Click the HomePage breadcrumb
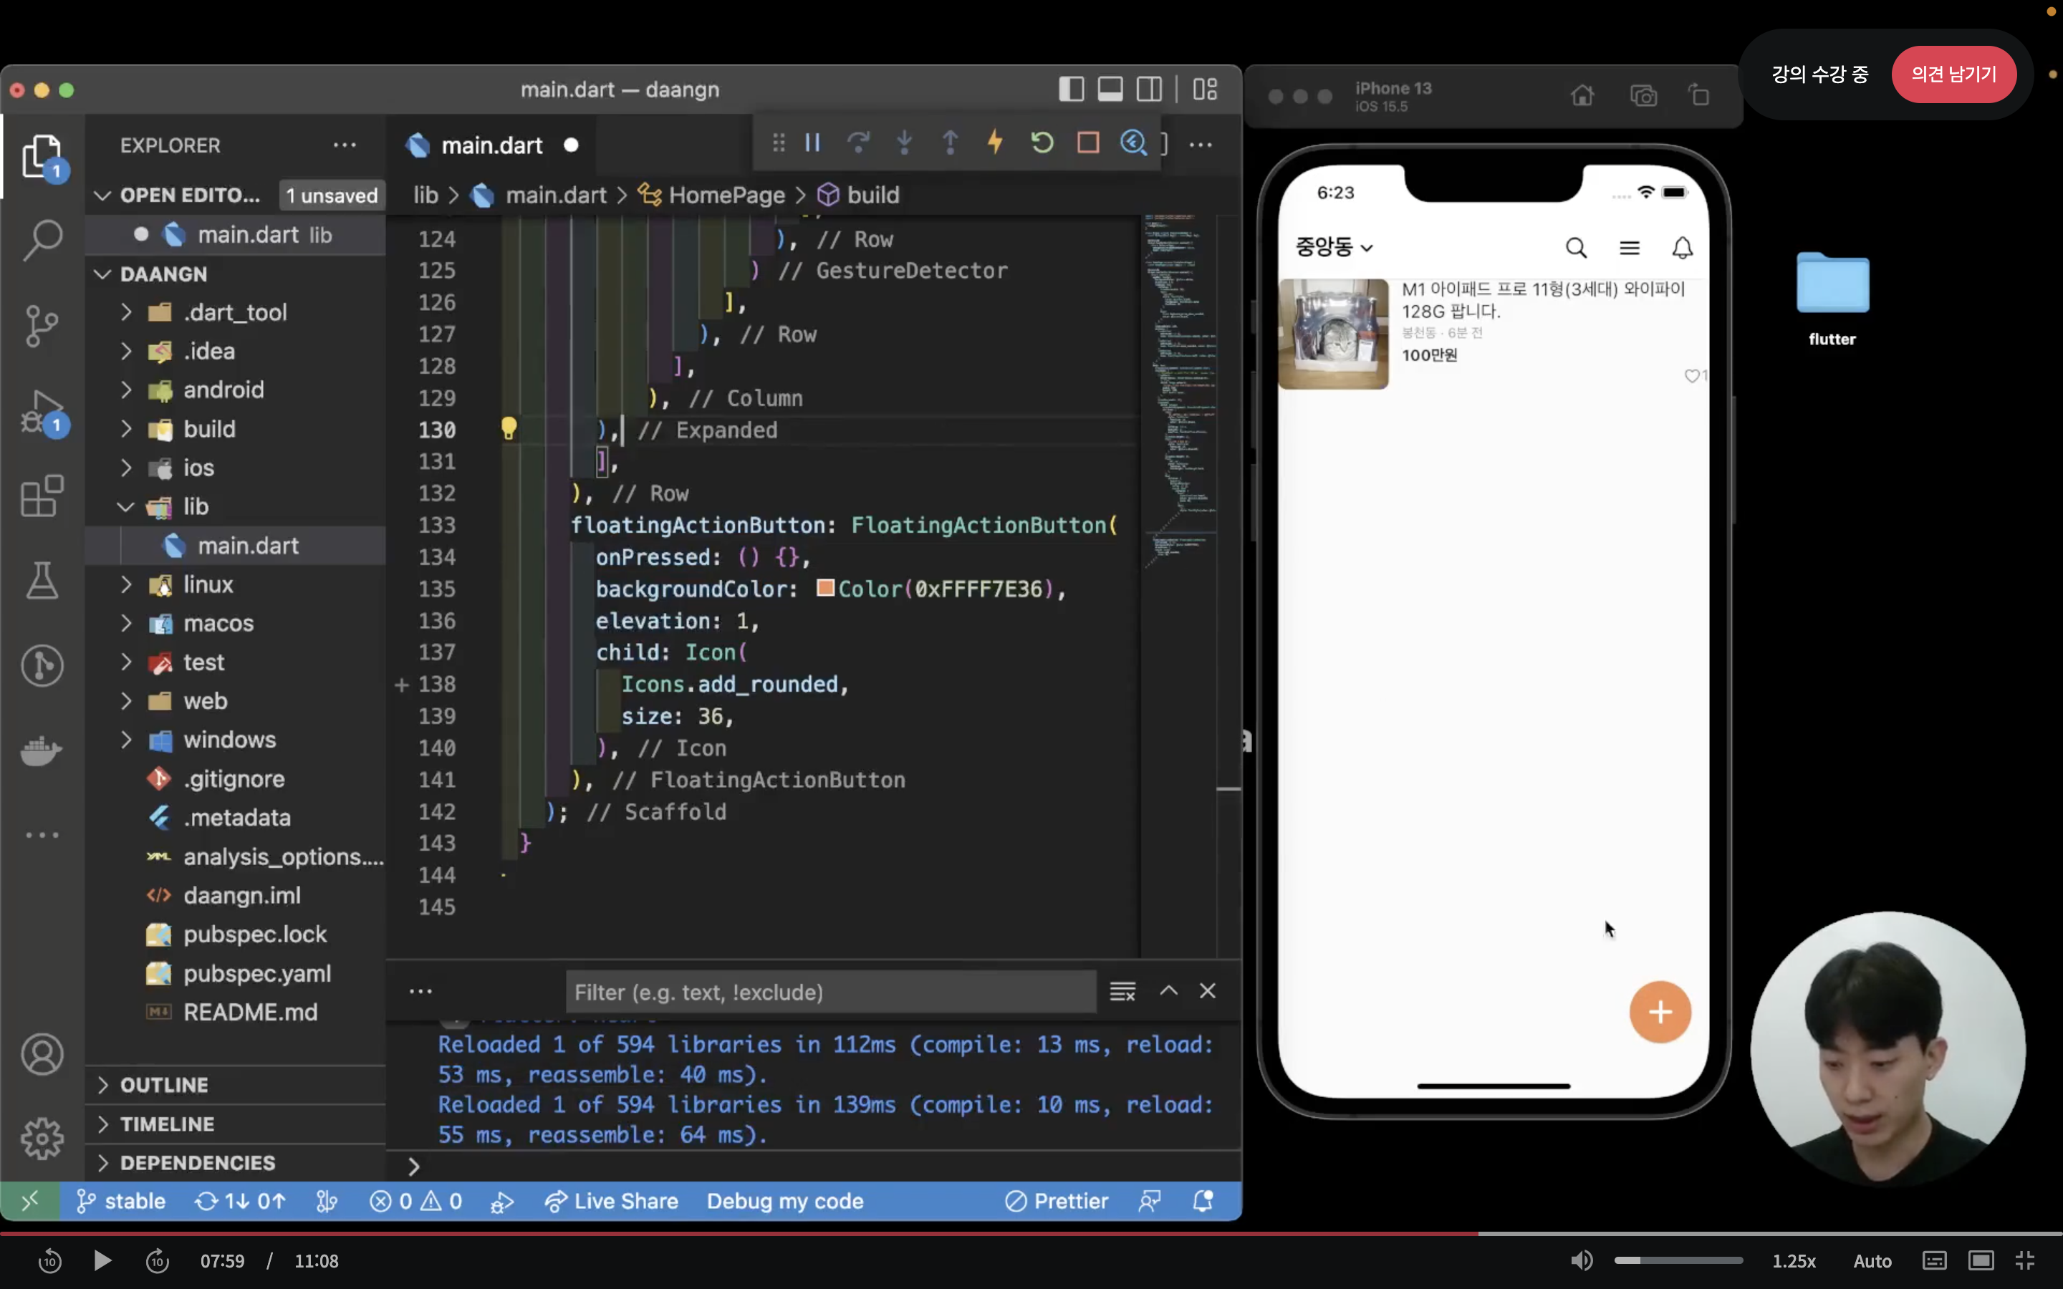Image resolution: width=2063 pixels, height=1289 pixels. (x=711, y=195)
